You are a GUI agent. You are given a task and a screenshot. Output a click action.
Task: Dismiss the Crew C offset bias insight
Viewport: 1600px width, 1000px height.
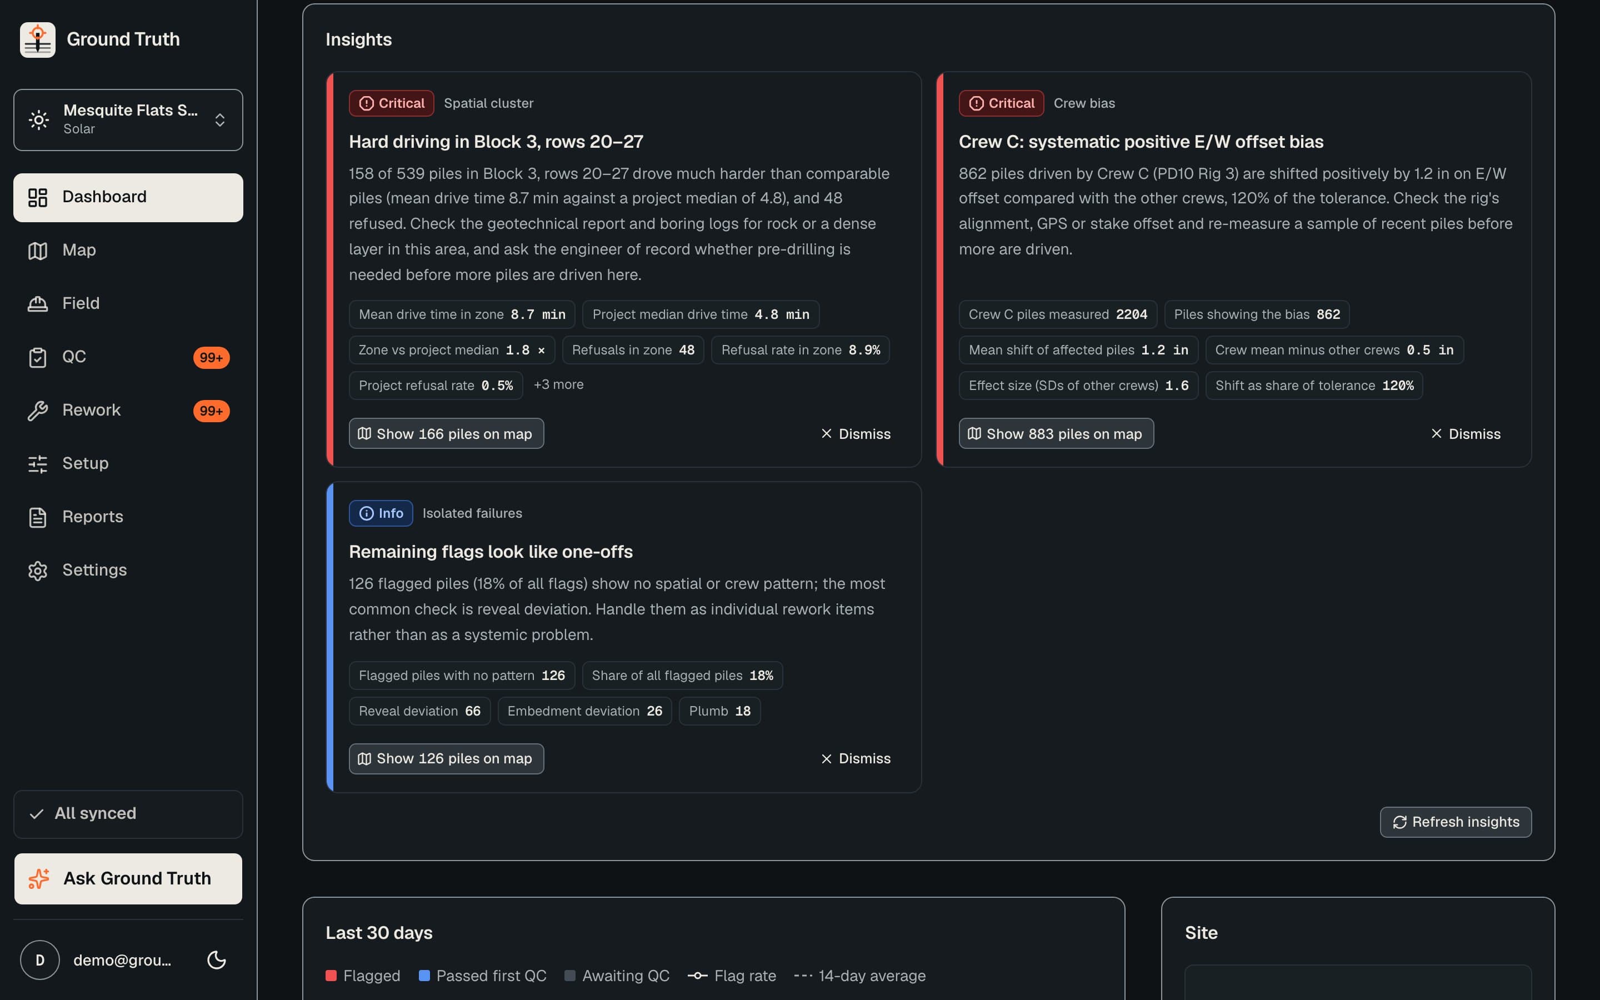[x=1466, y=434]
